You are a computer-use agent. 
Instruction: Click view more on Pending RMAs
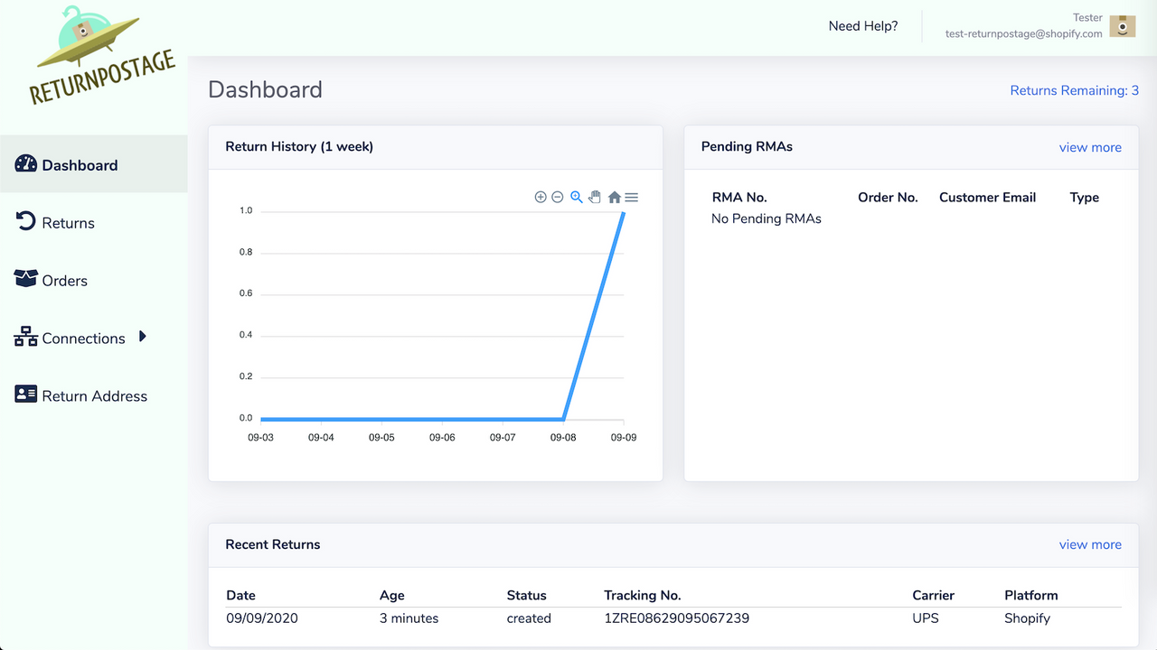pos(1090,147)
